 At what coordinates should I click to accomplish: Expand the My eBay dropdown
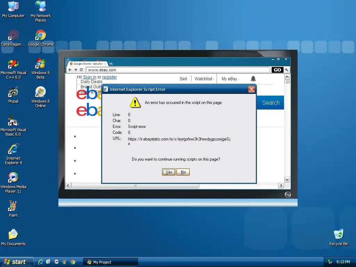tap(230, 79)
